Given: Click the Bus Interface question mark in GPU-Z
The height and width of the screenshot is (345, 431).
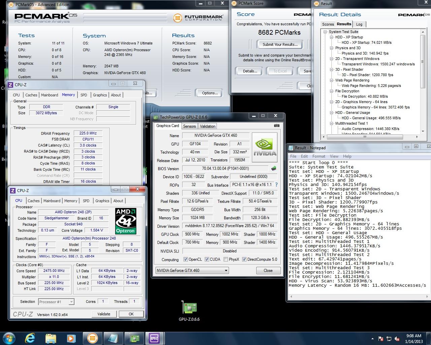Looking at the screenshot, I should [x=276, y=185].
